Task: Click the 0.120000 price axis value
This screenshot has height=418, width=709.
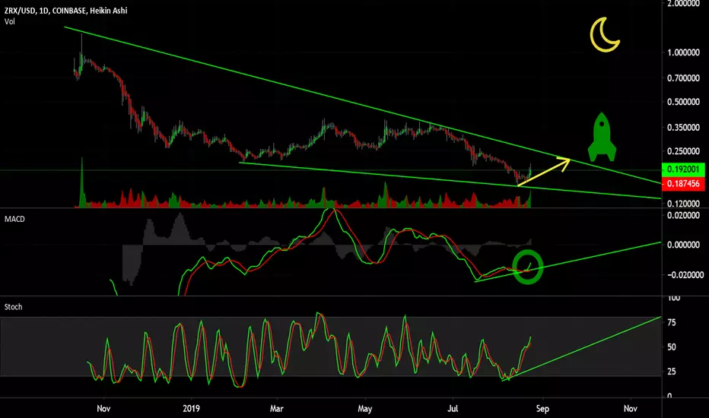Action: point(683,204)
